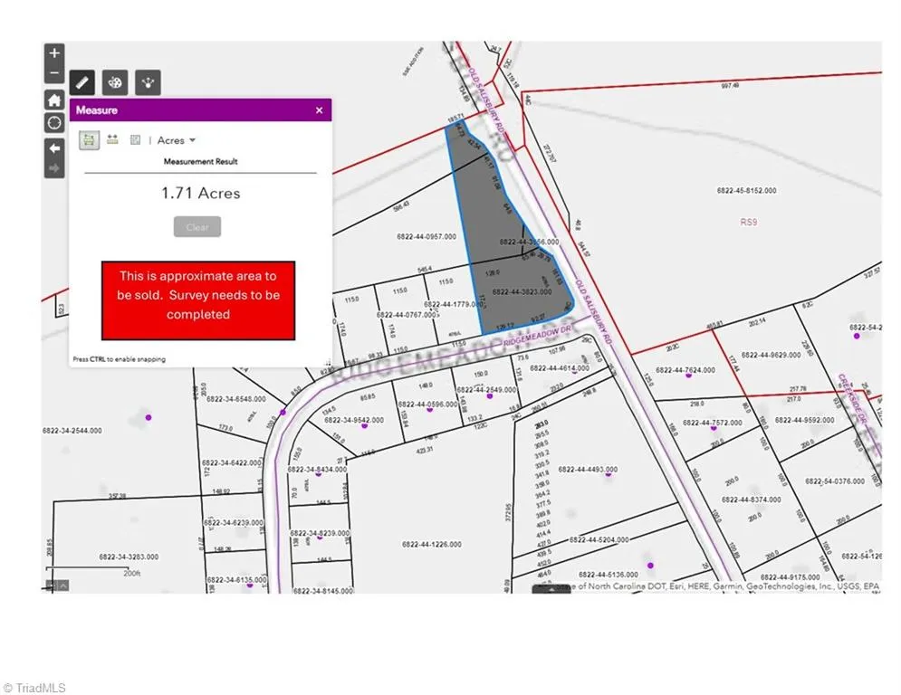The height and width of the screenshot is (695, 901).
Task: Click the purple point in parcel 6822-34-2544.000
Action: coord(149,417)
